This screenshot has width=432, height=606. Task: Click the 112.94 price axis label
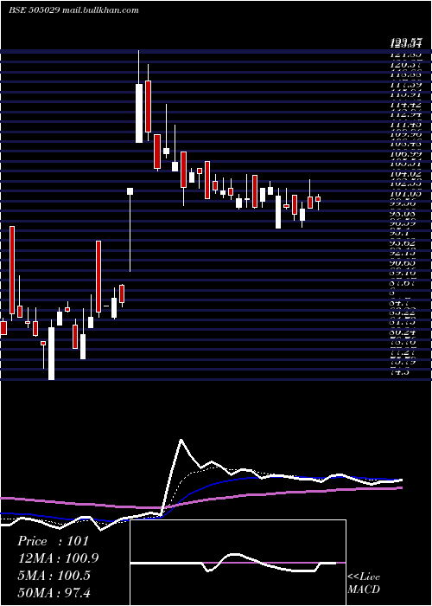coord(405,114)
